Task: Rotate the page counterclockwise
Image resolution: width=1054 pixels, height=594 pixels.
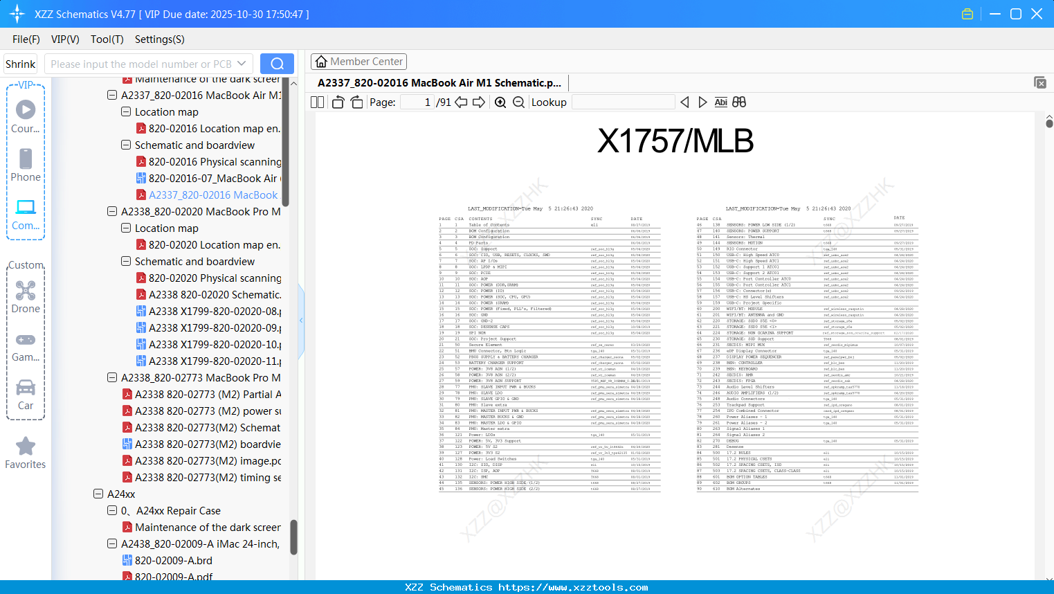Action: click(x=338, y=102)
